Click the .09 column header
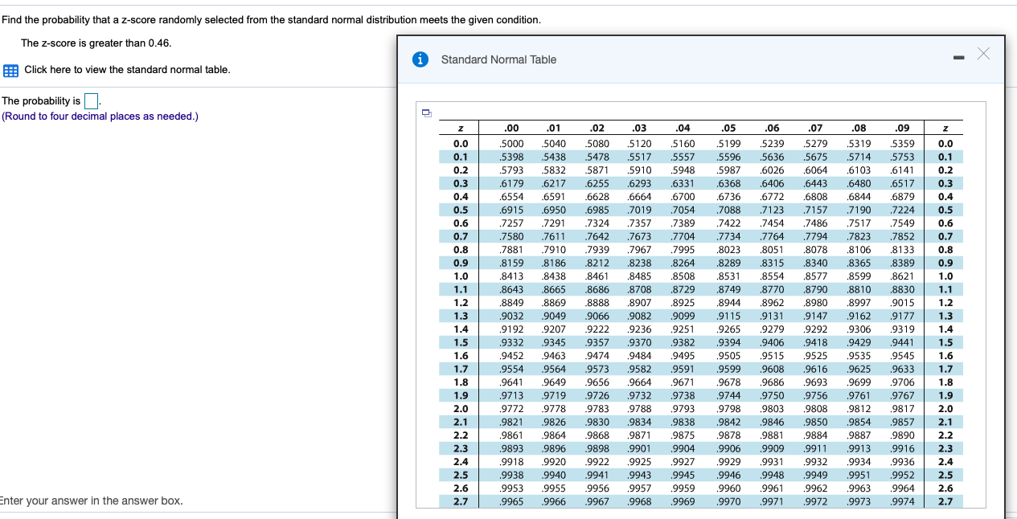The width and height of the screenshot is (1017, 519). pos(901,128)
